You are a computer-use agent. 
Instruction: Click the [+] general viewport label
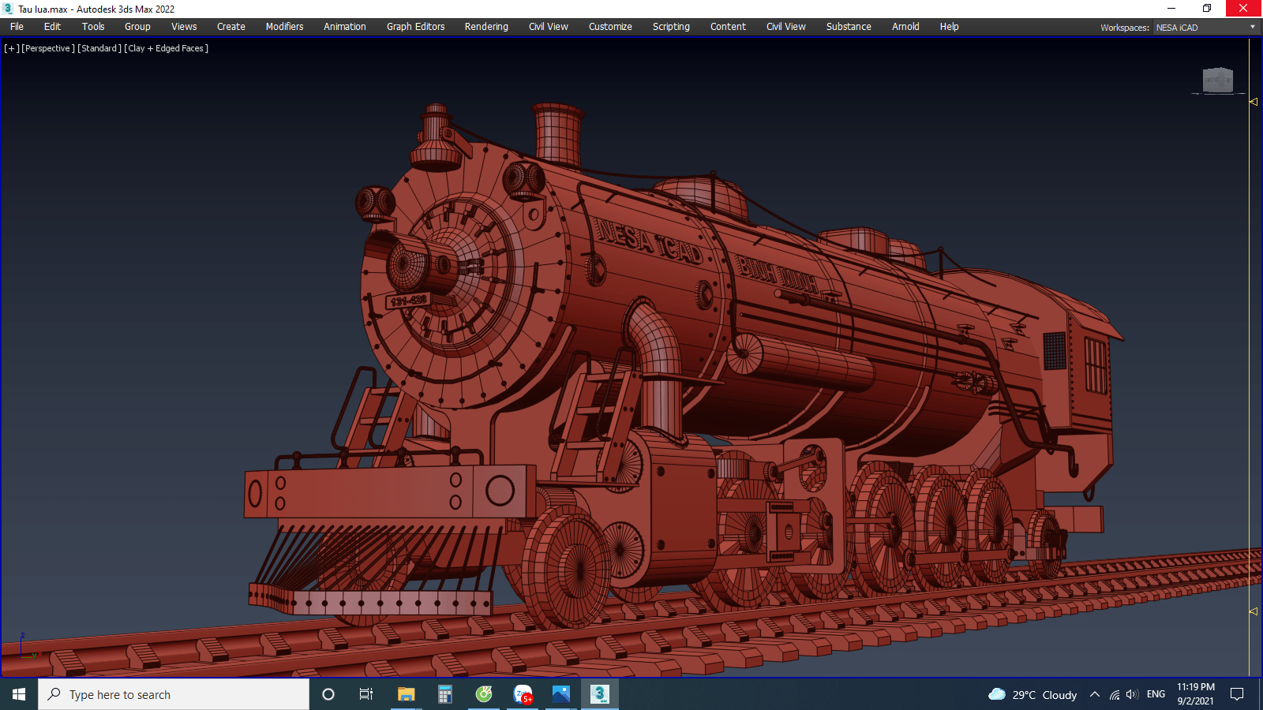click(11, 48)
